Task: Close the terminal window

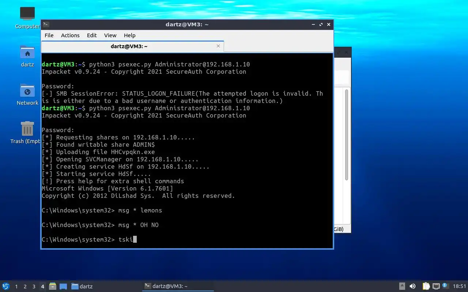Action: pyautogui.click(x=329, y=24)
